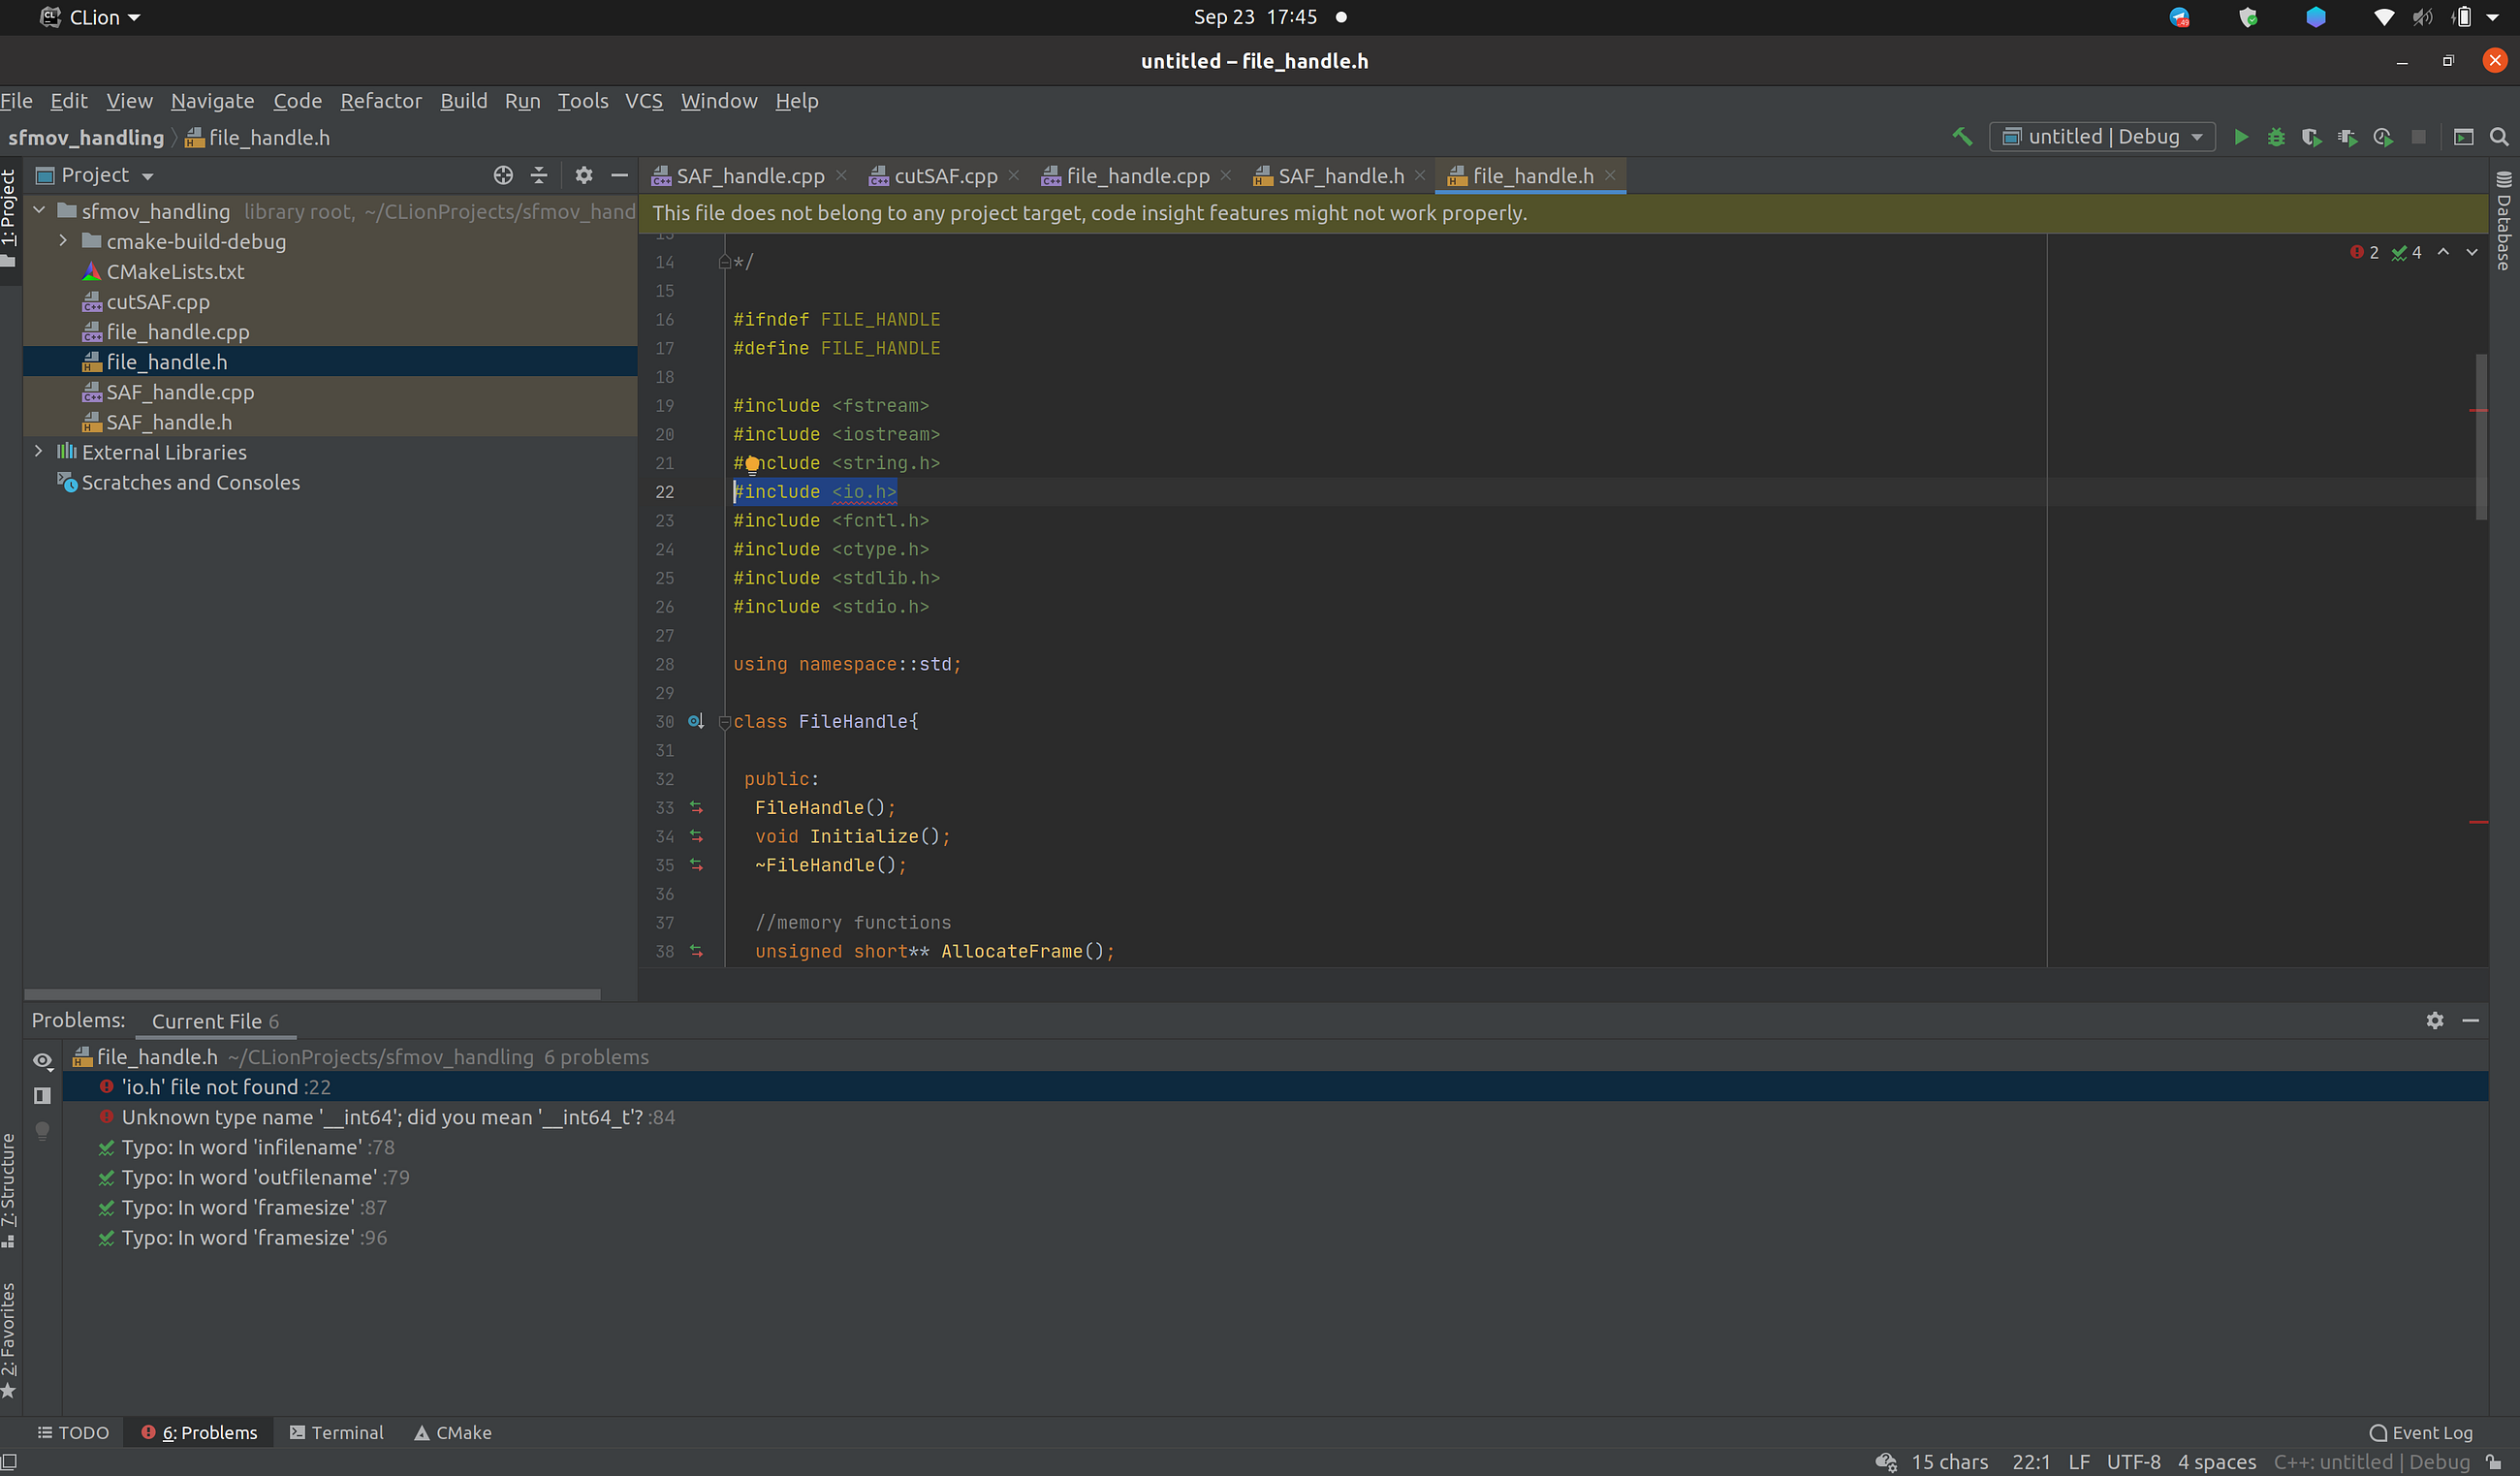Switch to the file_handle.cpp tab
Image resolution: width=2520 pixels, height=1476 pixels.
(x=1136, y=176)
